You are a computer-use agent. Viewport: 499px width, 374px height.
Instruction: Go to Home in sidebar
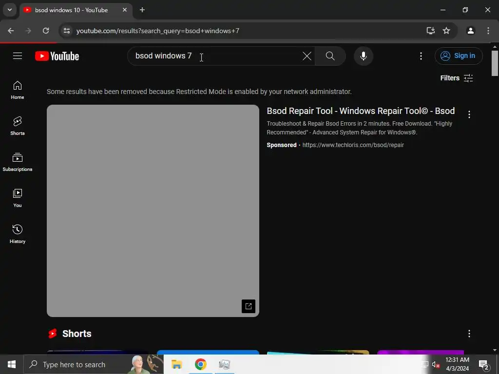coord(18,90)
